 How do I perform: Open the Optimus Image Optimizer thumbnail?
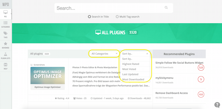48,75
